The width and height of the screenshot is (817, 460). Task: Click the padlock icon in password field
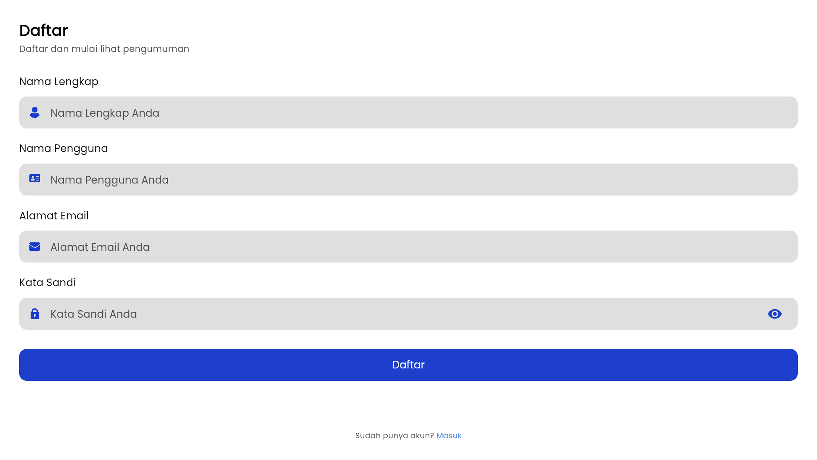click(x=35, y=314)
